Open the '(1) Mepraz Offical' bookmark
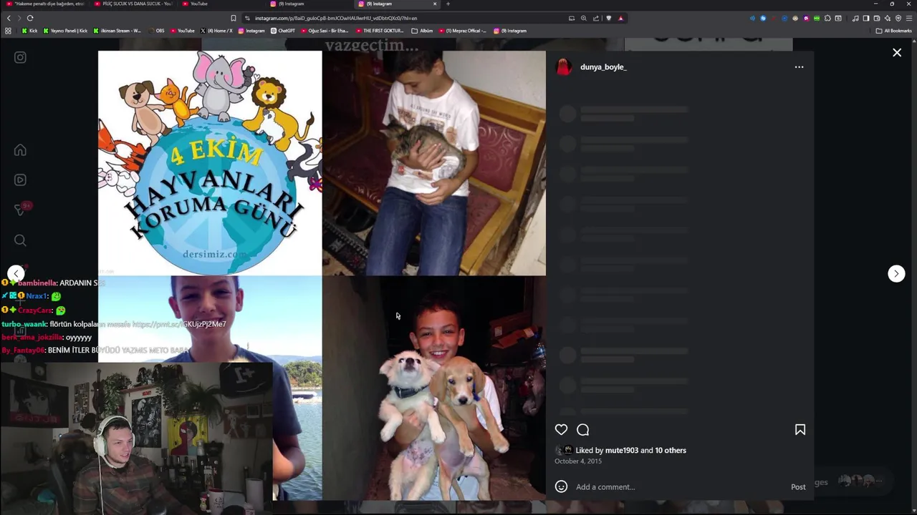 463,31
